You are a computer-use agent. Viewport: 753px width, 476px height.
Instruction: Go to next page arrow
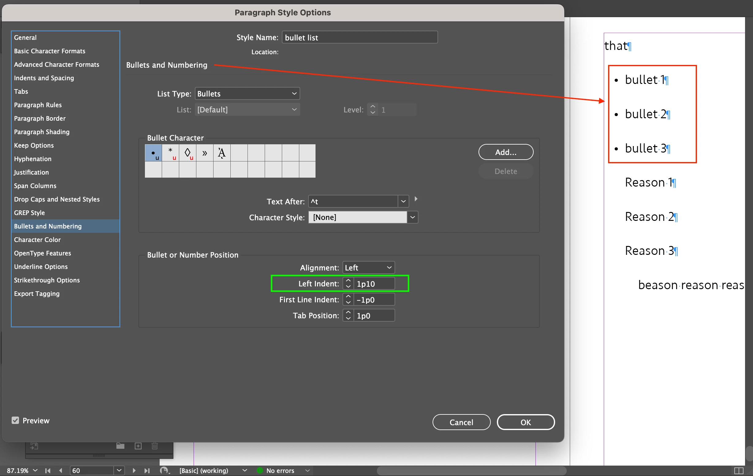click(134, 470)
